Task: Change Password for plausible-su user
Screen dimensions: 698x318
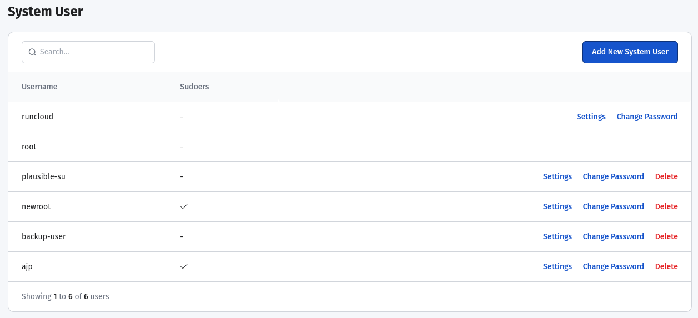Action: 613,176
